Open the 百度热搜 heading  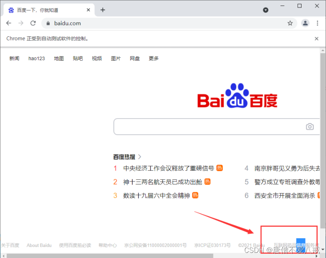[x=124, y=157]
